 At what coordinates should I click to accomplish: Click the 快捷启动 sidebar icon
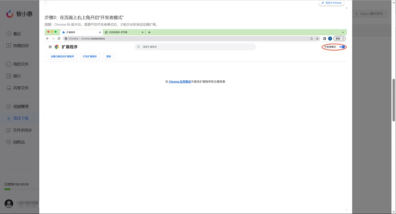pyautogui.click(x=8, y=46)
